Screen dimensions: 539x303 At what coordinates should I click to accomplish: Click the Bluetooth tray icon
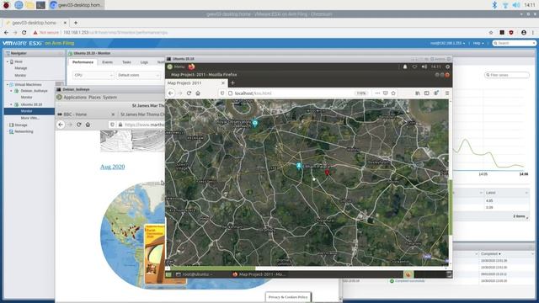(x=494, y=5)
